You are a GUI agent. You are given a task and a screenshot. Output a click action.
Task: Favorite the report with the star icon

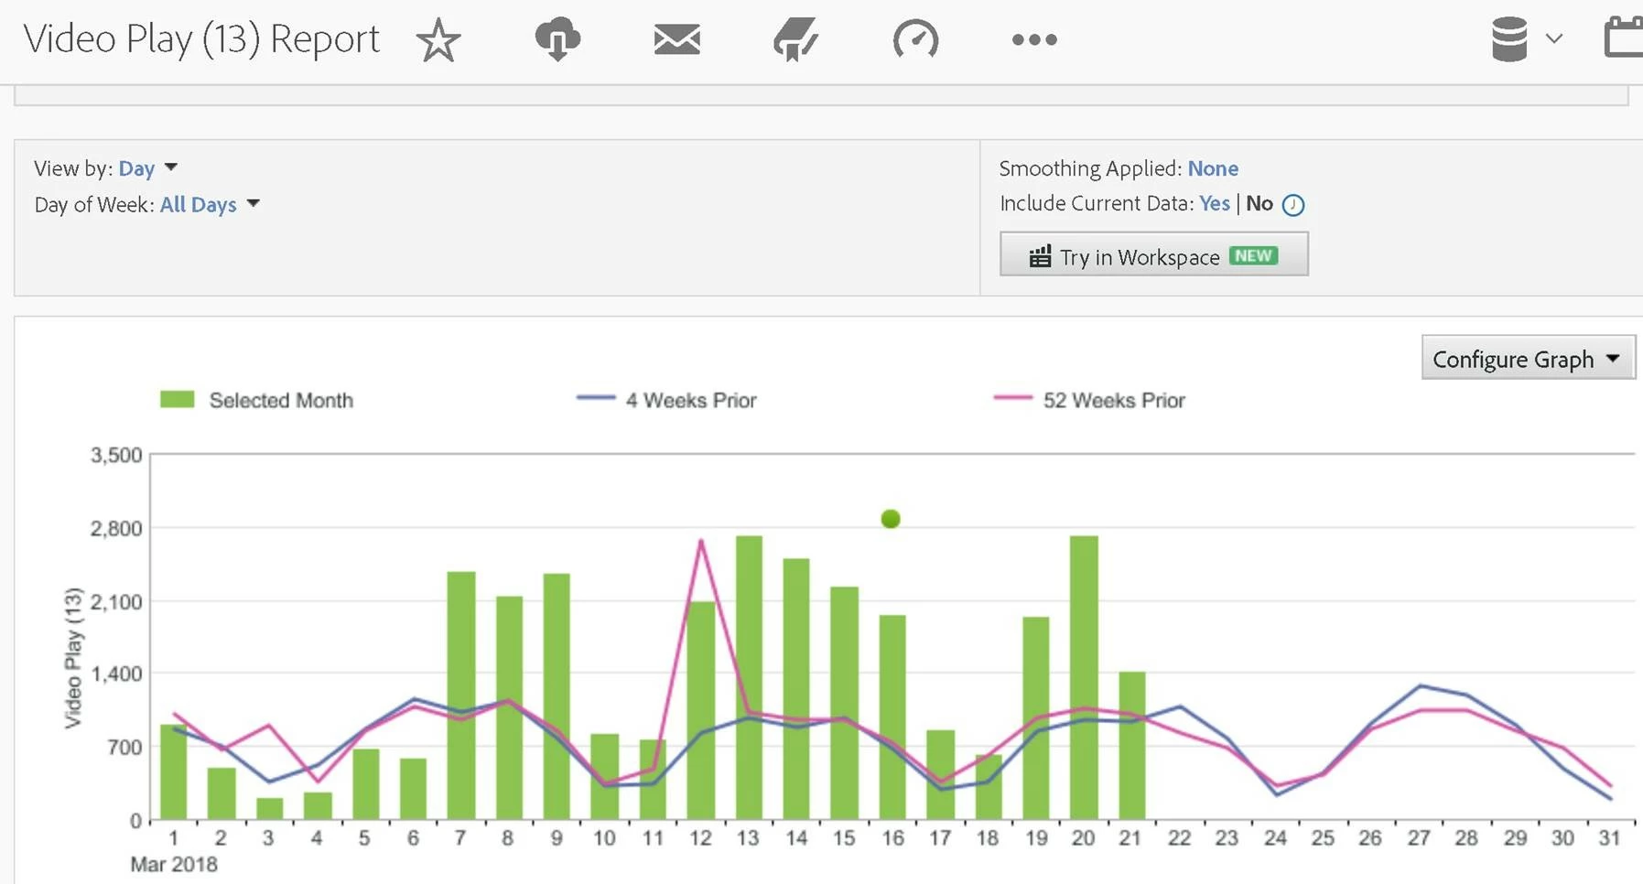pyautogui.click(x=438, y=40)
